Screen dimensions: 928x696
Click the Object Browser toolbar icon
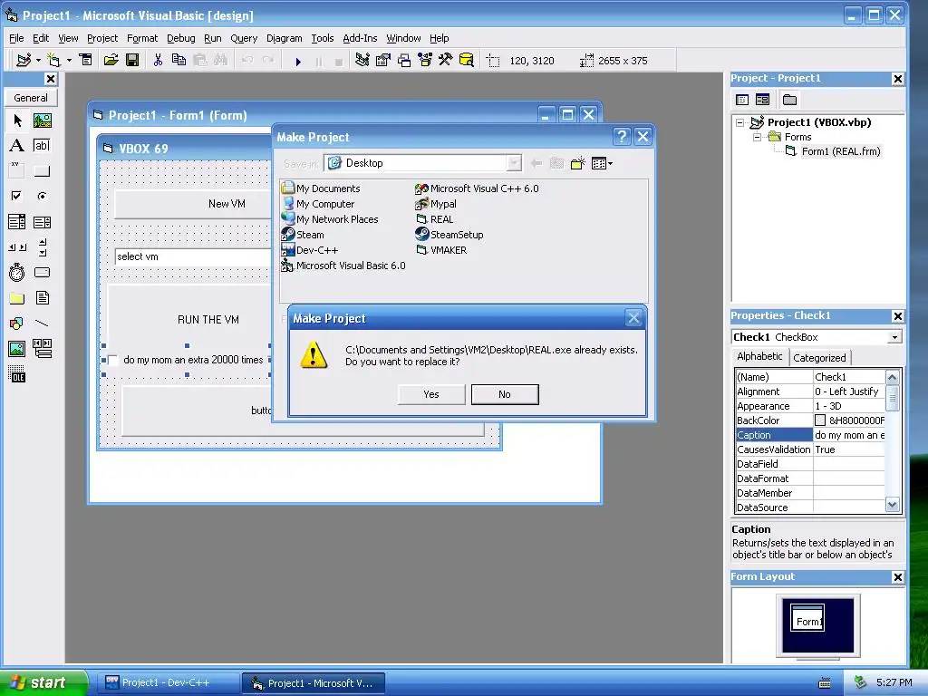[425, 60]
